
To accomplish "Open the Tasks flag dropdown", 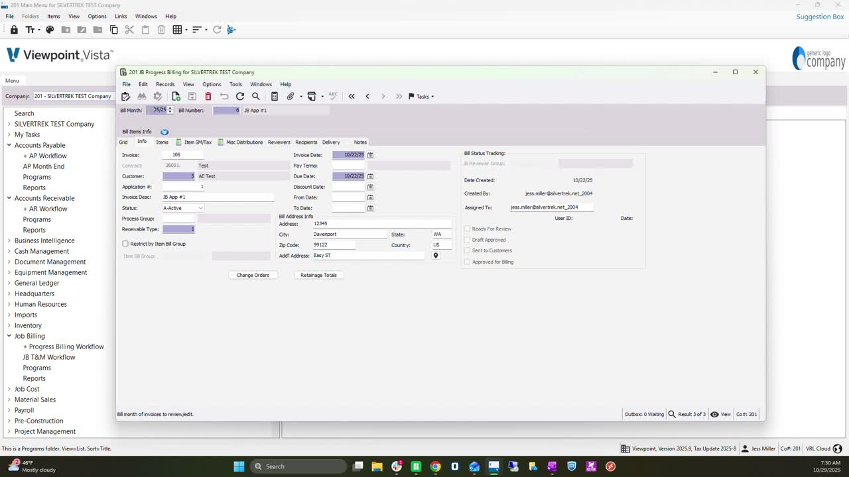I will 421,97.
